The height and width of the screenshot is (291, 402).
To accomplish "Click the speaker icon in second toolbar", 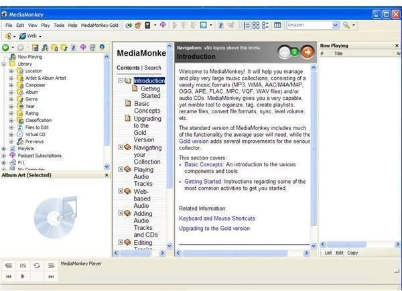I will 8,36.
